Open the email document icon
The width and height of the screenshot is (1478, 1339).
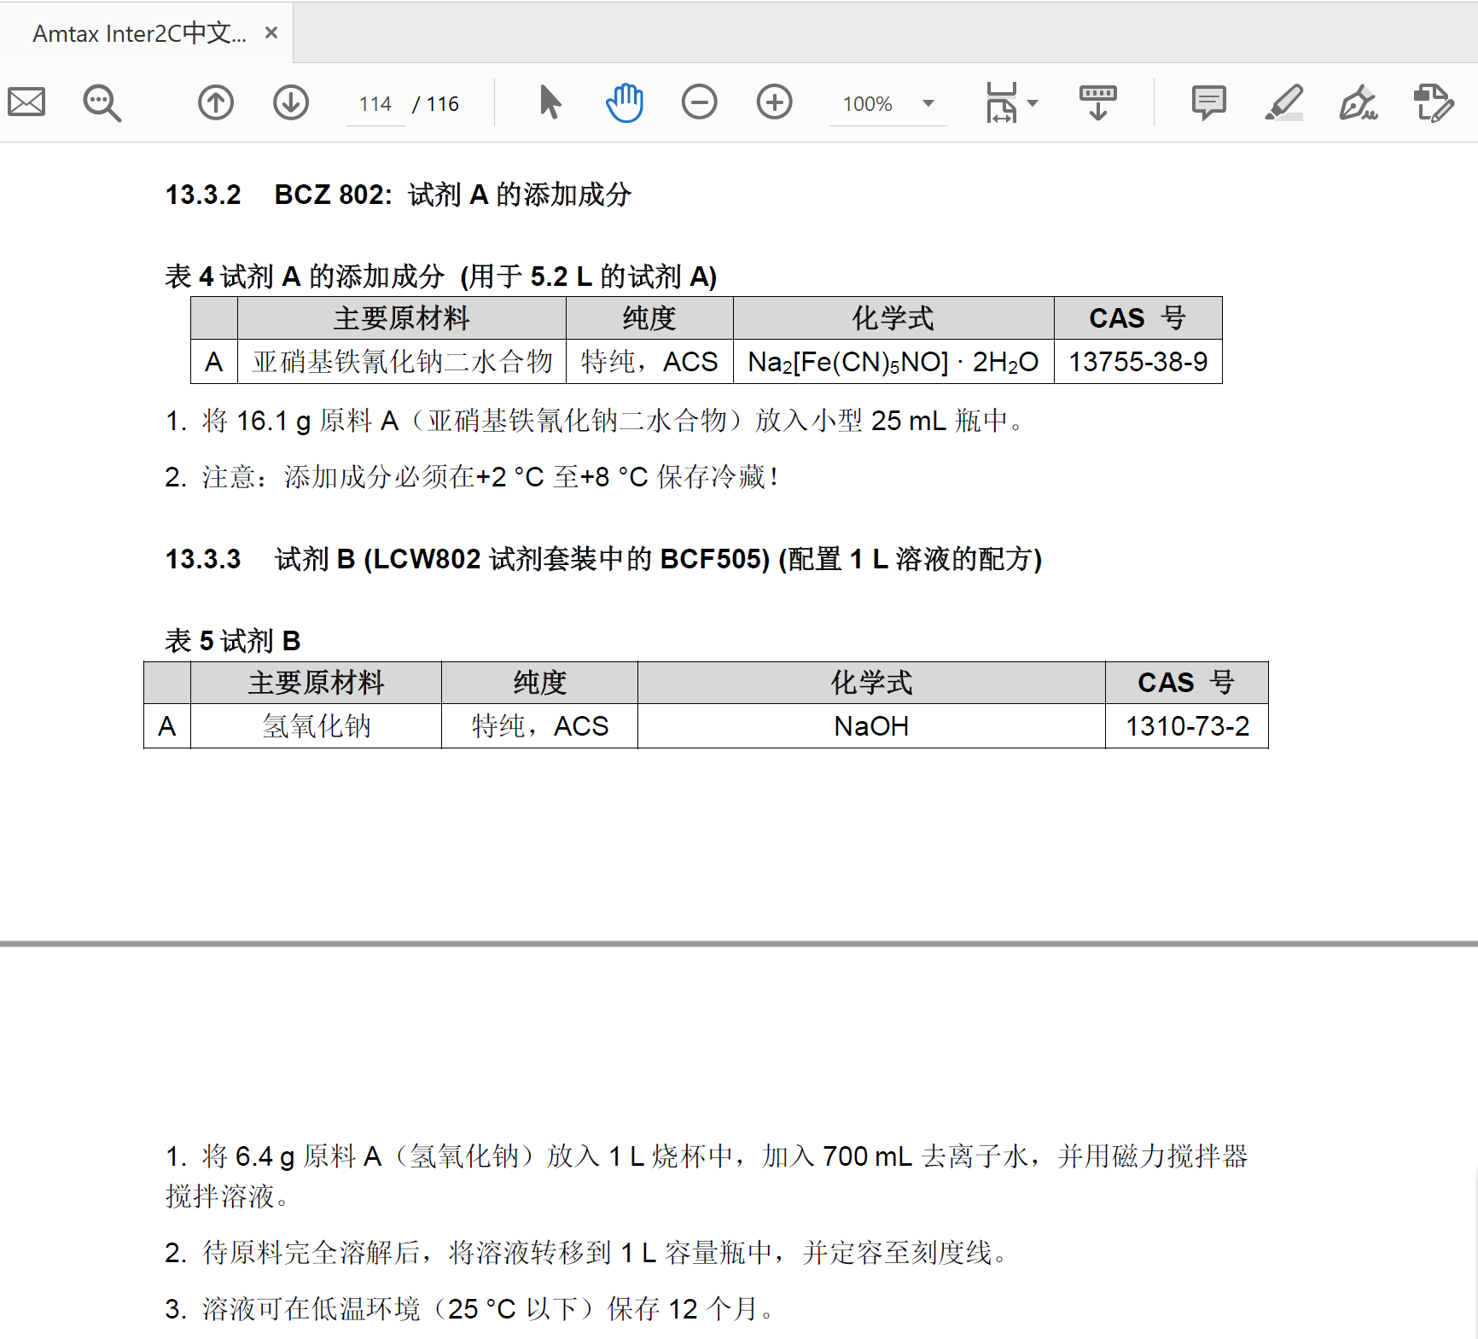tap(26, 102)
